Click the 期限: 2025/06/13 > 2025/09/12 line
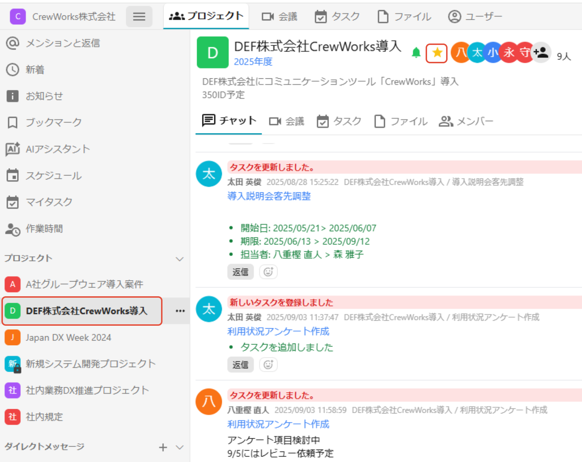Screen dimensions: 582x462 [305, 241]
